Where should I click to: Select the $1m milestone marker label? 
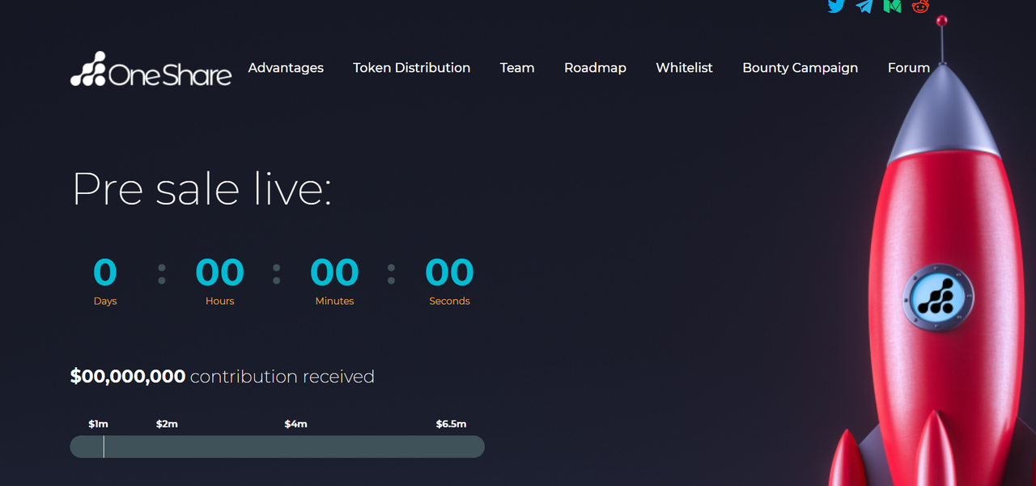coord(98,424)
